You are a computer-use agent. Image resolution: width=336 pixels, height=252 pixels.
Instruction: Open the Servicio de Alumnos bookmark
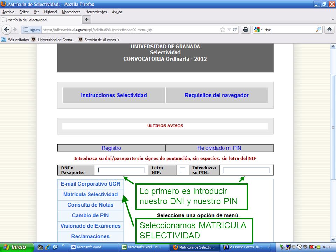(100, 40)
